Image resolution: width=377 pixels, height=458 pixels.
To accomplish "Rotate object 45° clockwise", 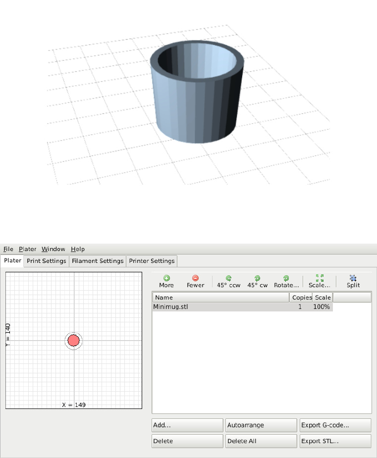I will click(258, 281).
